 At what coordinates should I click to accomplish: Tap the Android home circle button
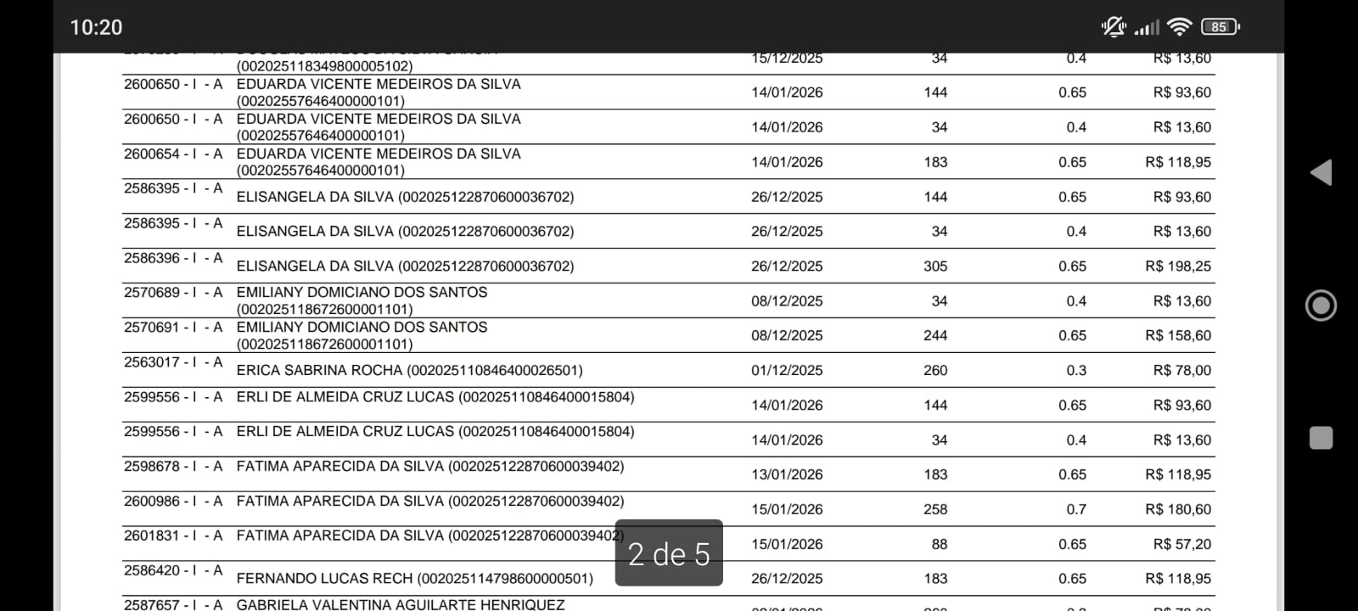tap(1321, 305)
